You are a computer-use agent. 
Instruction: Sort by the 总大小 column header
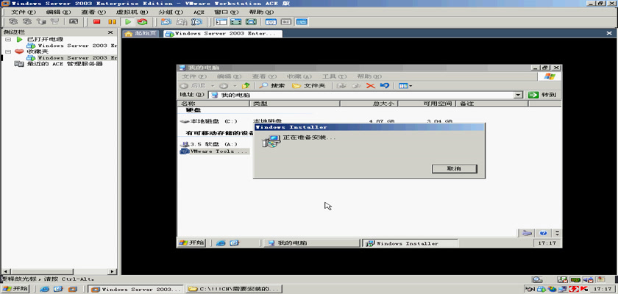pyautogui.click(x=369, y=104)
